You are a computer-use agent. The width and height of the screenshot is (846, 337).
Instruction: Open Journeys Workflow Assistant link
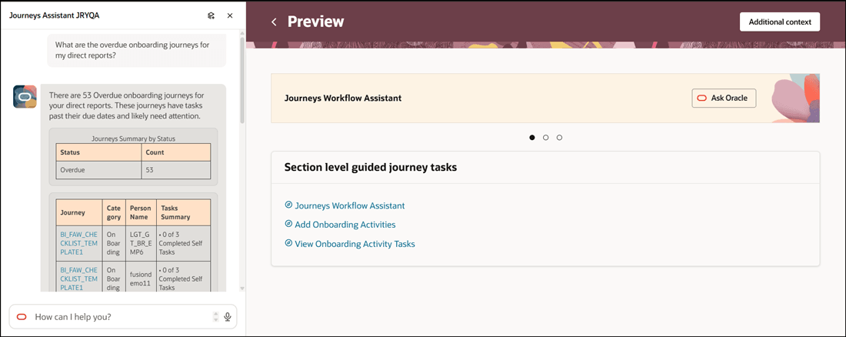click(350, 205)
